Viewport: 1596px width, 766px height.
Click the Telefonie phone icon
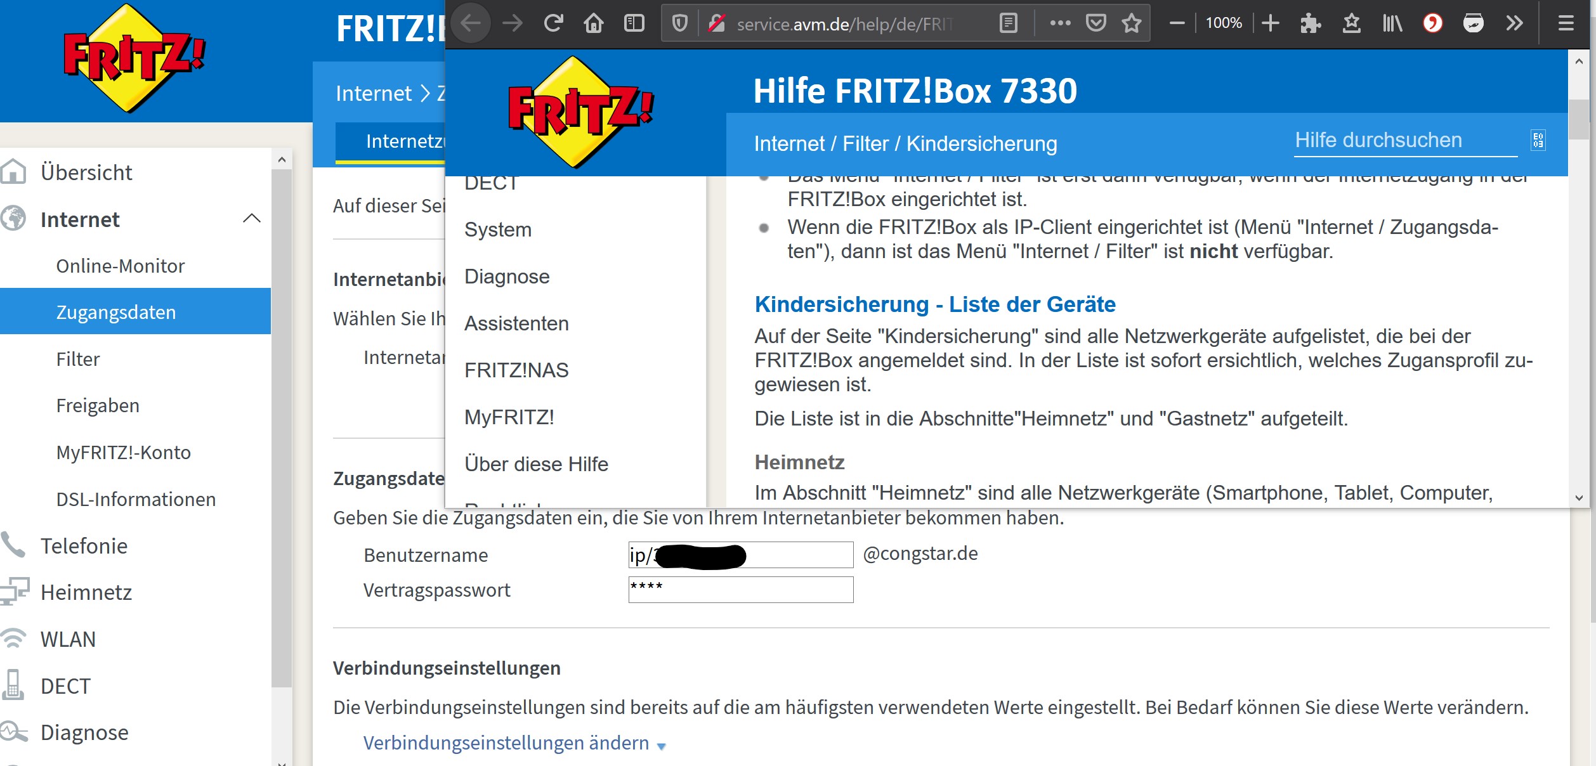click(x=15, y=544)
